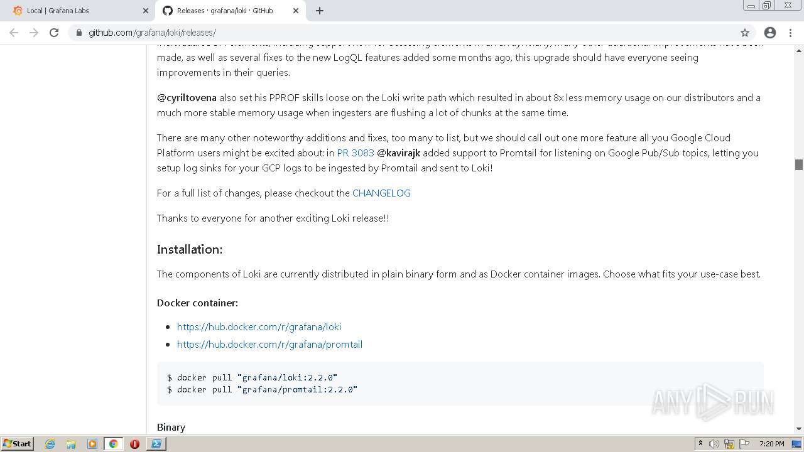Go forward in browser history
This screenshot has width=804, height=452.
click(x=34, y=33)
